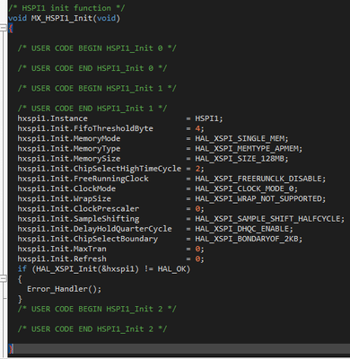The width and height of the screenshot is (350, 359).
Task: Click comment USER CODE BEGIN HSPI1_Init 0
Action: pos(97,48)
